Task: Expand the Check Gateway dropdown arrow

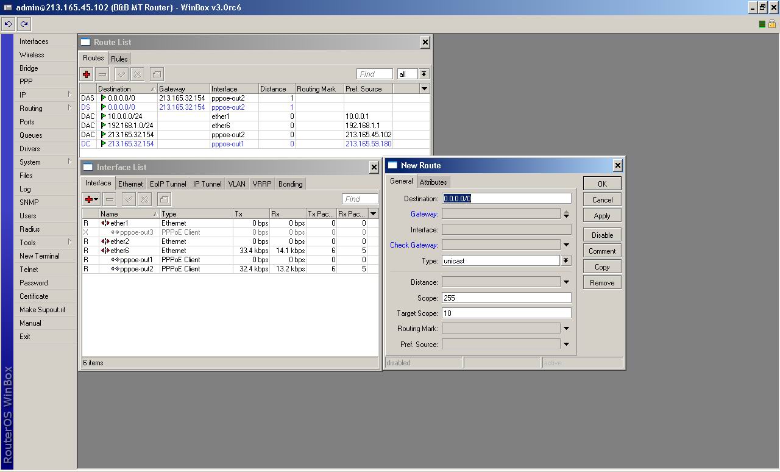Action: pyautogui.click(x=566, y=245)
